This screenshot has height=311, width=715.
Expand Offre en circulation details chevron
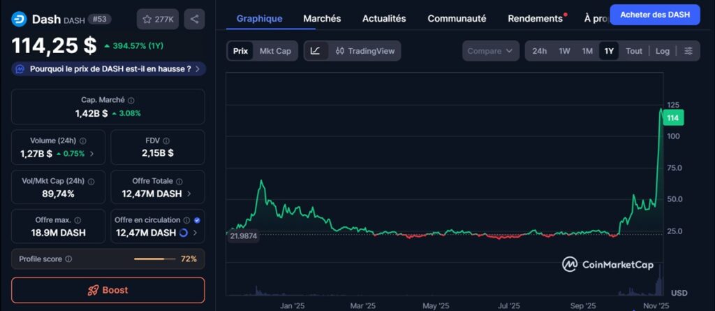coord(196,233)
